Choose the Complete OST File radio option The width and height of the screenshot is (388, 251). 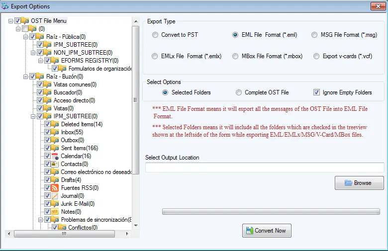tap(239, 92)
